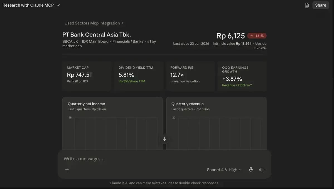Click the Market Cap Rp 747.5T value

(x=80, y=75)
